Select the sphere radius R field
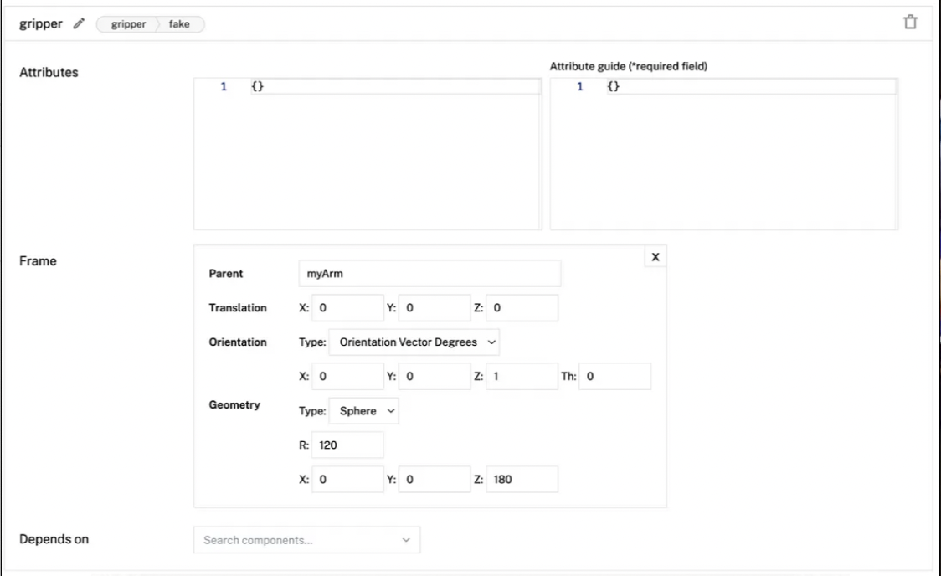The height and width of the screenshot is (576, 941). coord(347,445)
